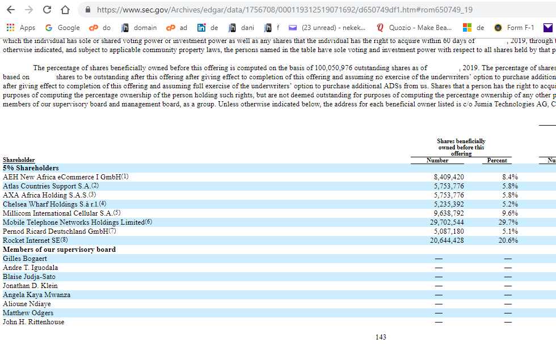Image resolution: width=556 pixels, height=348 pixels.
Task: Open the purple bookmark at far right
Action: 547,28
